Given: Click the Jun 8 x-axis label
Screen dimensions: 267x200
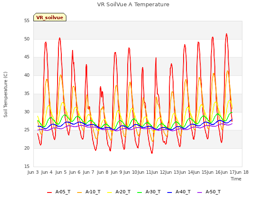Looking at the screenshot, I should click(103, 172).
